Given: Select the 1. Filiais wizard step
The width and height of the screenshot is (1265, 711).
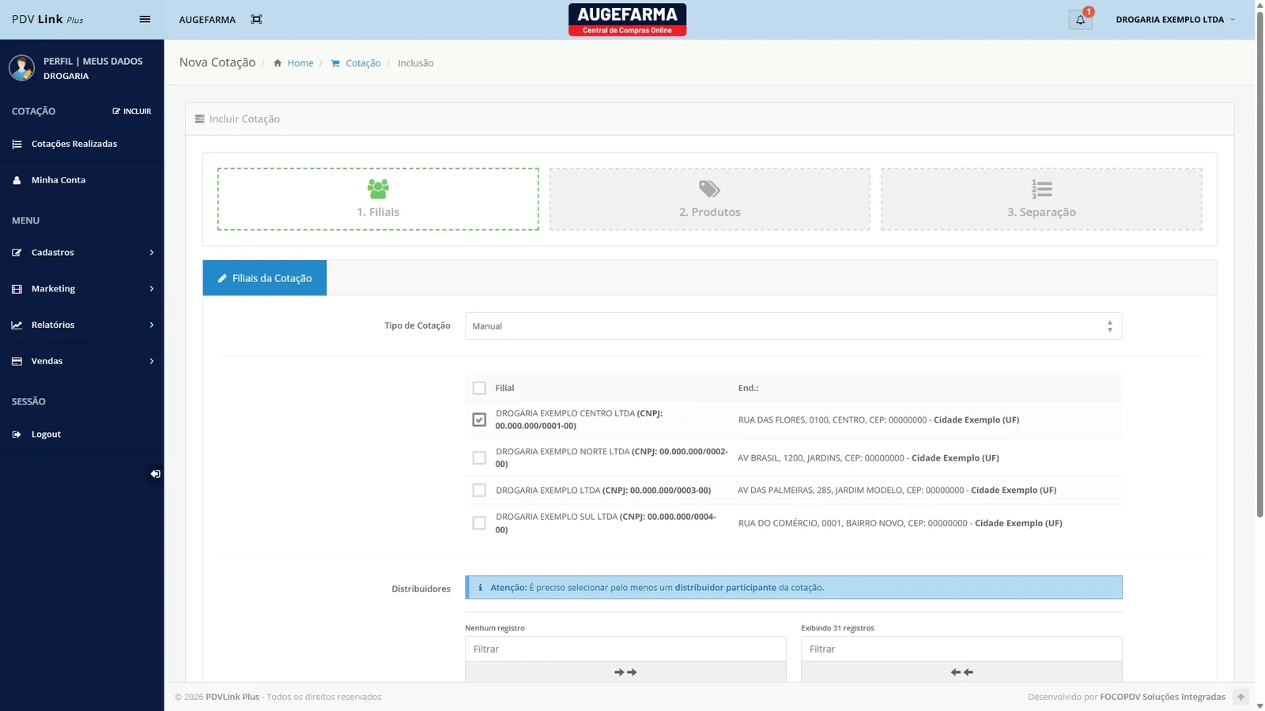Looking at the screenshot, I should pyautogui.click(x=378, y=199).
